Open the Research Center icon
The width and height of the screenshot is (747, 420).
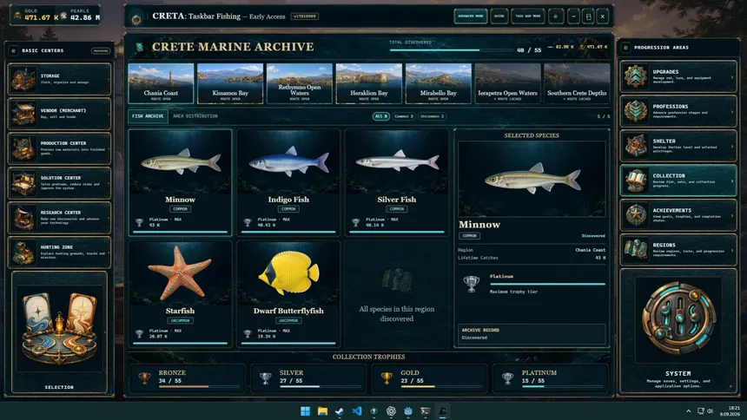(23, 218)
